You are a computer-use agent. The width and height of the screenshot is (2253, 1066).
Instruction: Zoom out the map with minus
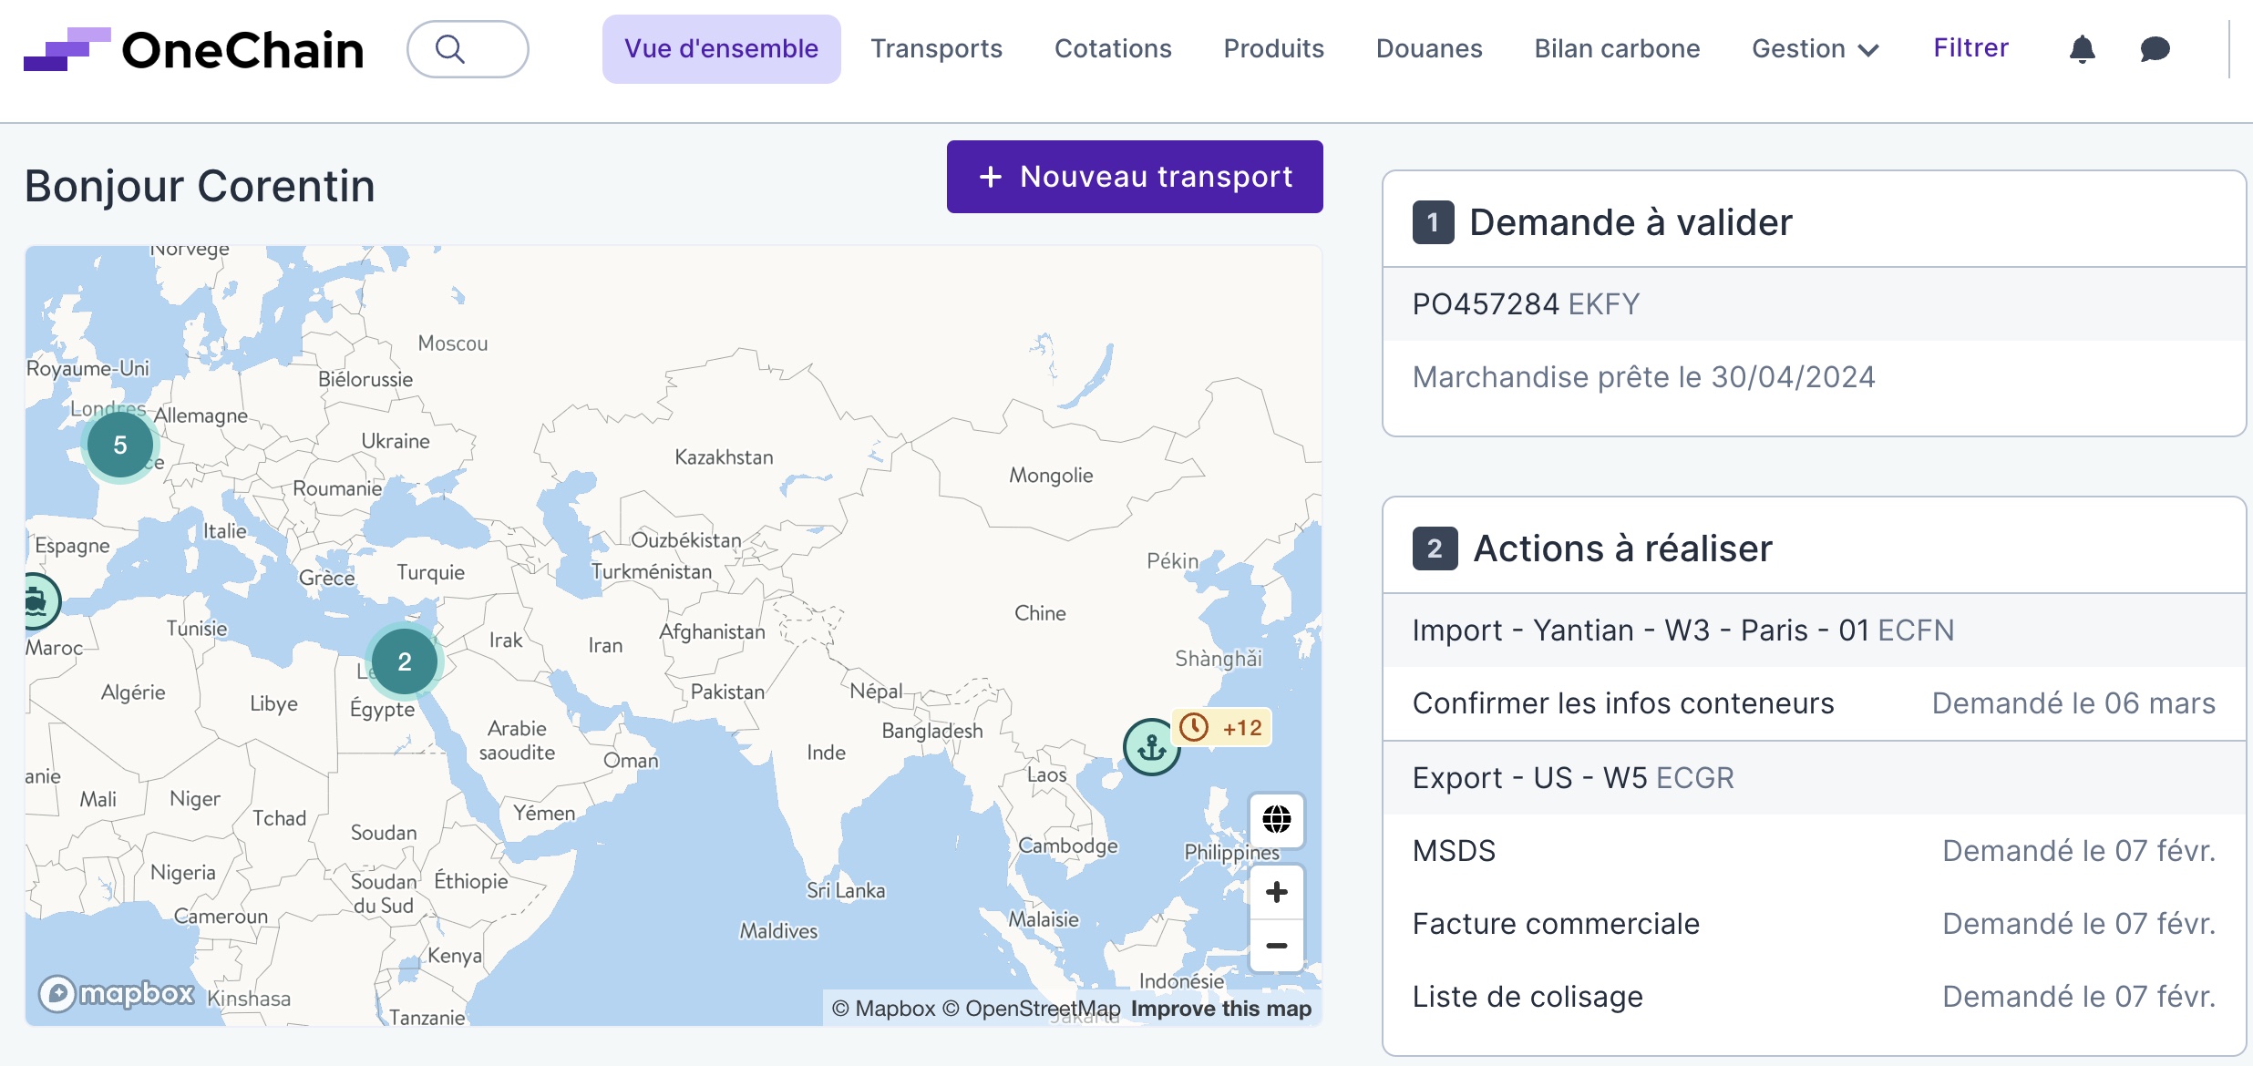pos(1276,946)
